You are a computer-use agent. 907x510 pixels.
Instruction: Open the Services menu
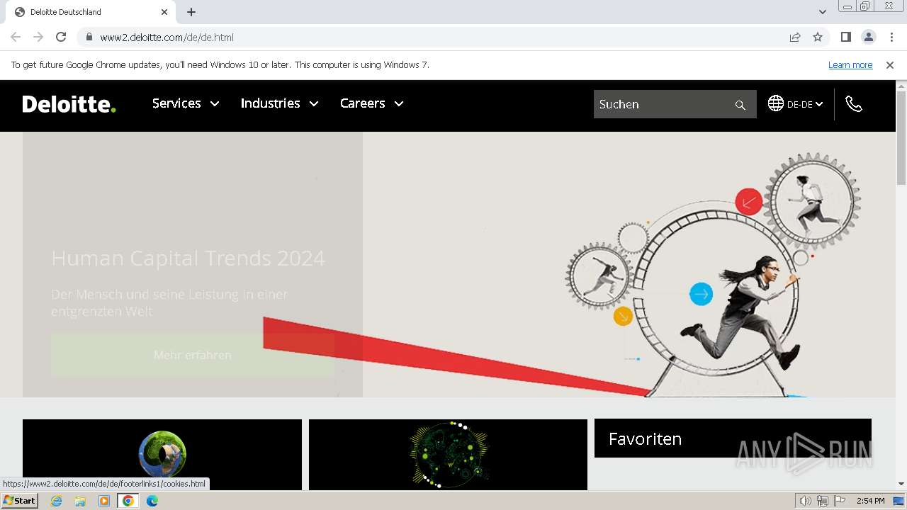(186, 103)
